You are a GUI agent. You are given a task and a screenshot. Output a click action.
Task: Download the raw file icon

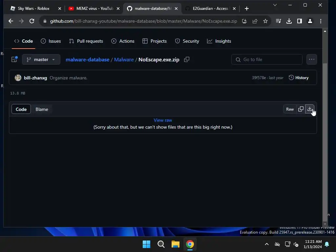point(310,109)
